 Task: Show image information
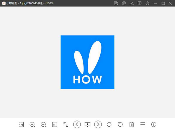coord(154,124)
